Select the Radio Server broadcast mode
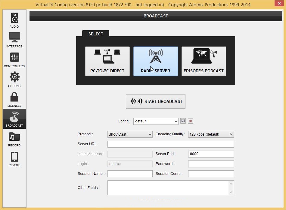This screenshot has height=210, width=286. click(x=156, y=61)
